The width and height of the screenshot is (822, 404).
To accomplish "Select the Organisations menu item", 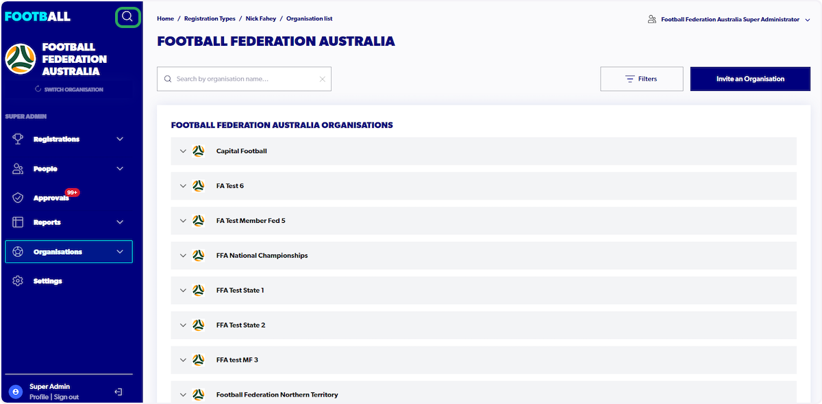I will point(68,252).
